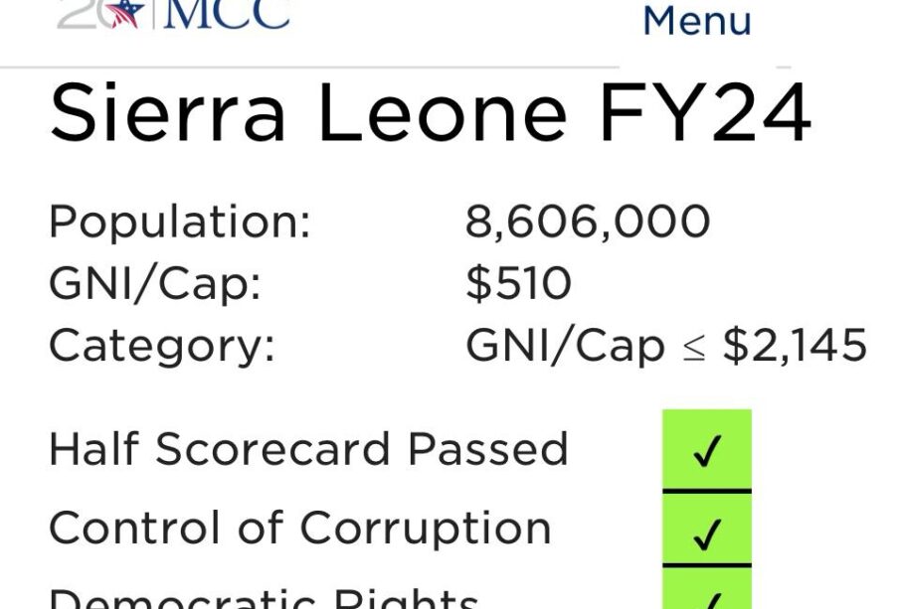Click the category value ending in $2,145
This screenshot has height=609, width=900.
pyautogui.click(x=666, y=345)
